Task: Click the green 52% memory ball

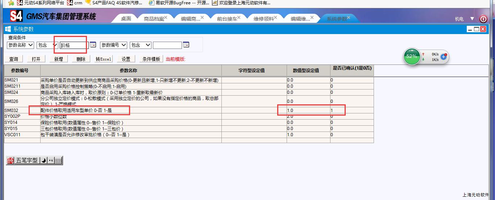Action: [412, 57]
